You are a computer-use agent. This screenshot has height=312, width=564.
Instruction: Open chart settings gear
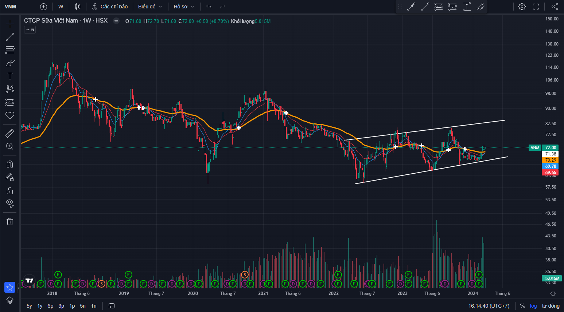(x=522, y=7)
